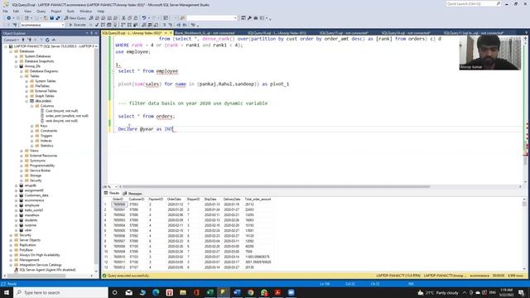The image size is (530, 298).
Task: Open the File menu
Action: 5,11
